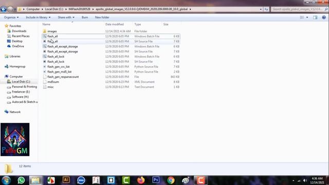The image size is (329, 185).
Task: Select Local Disk (C:) in navigation pane
Action: 21,82
